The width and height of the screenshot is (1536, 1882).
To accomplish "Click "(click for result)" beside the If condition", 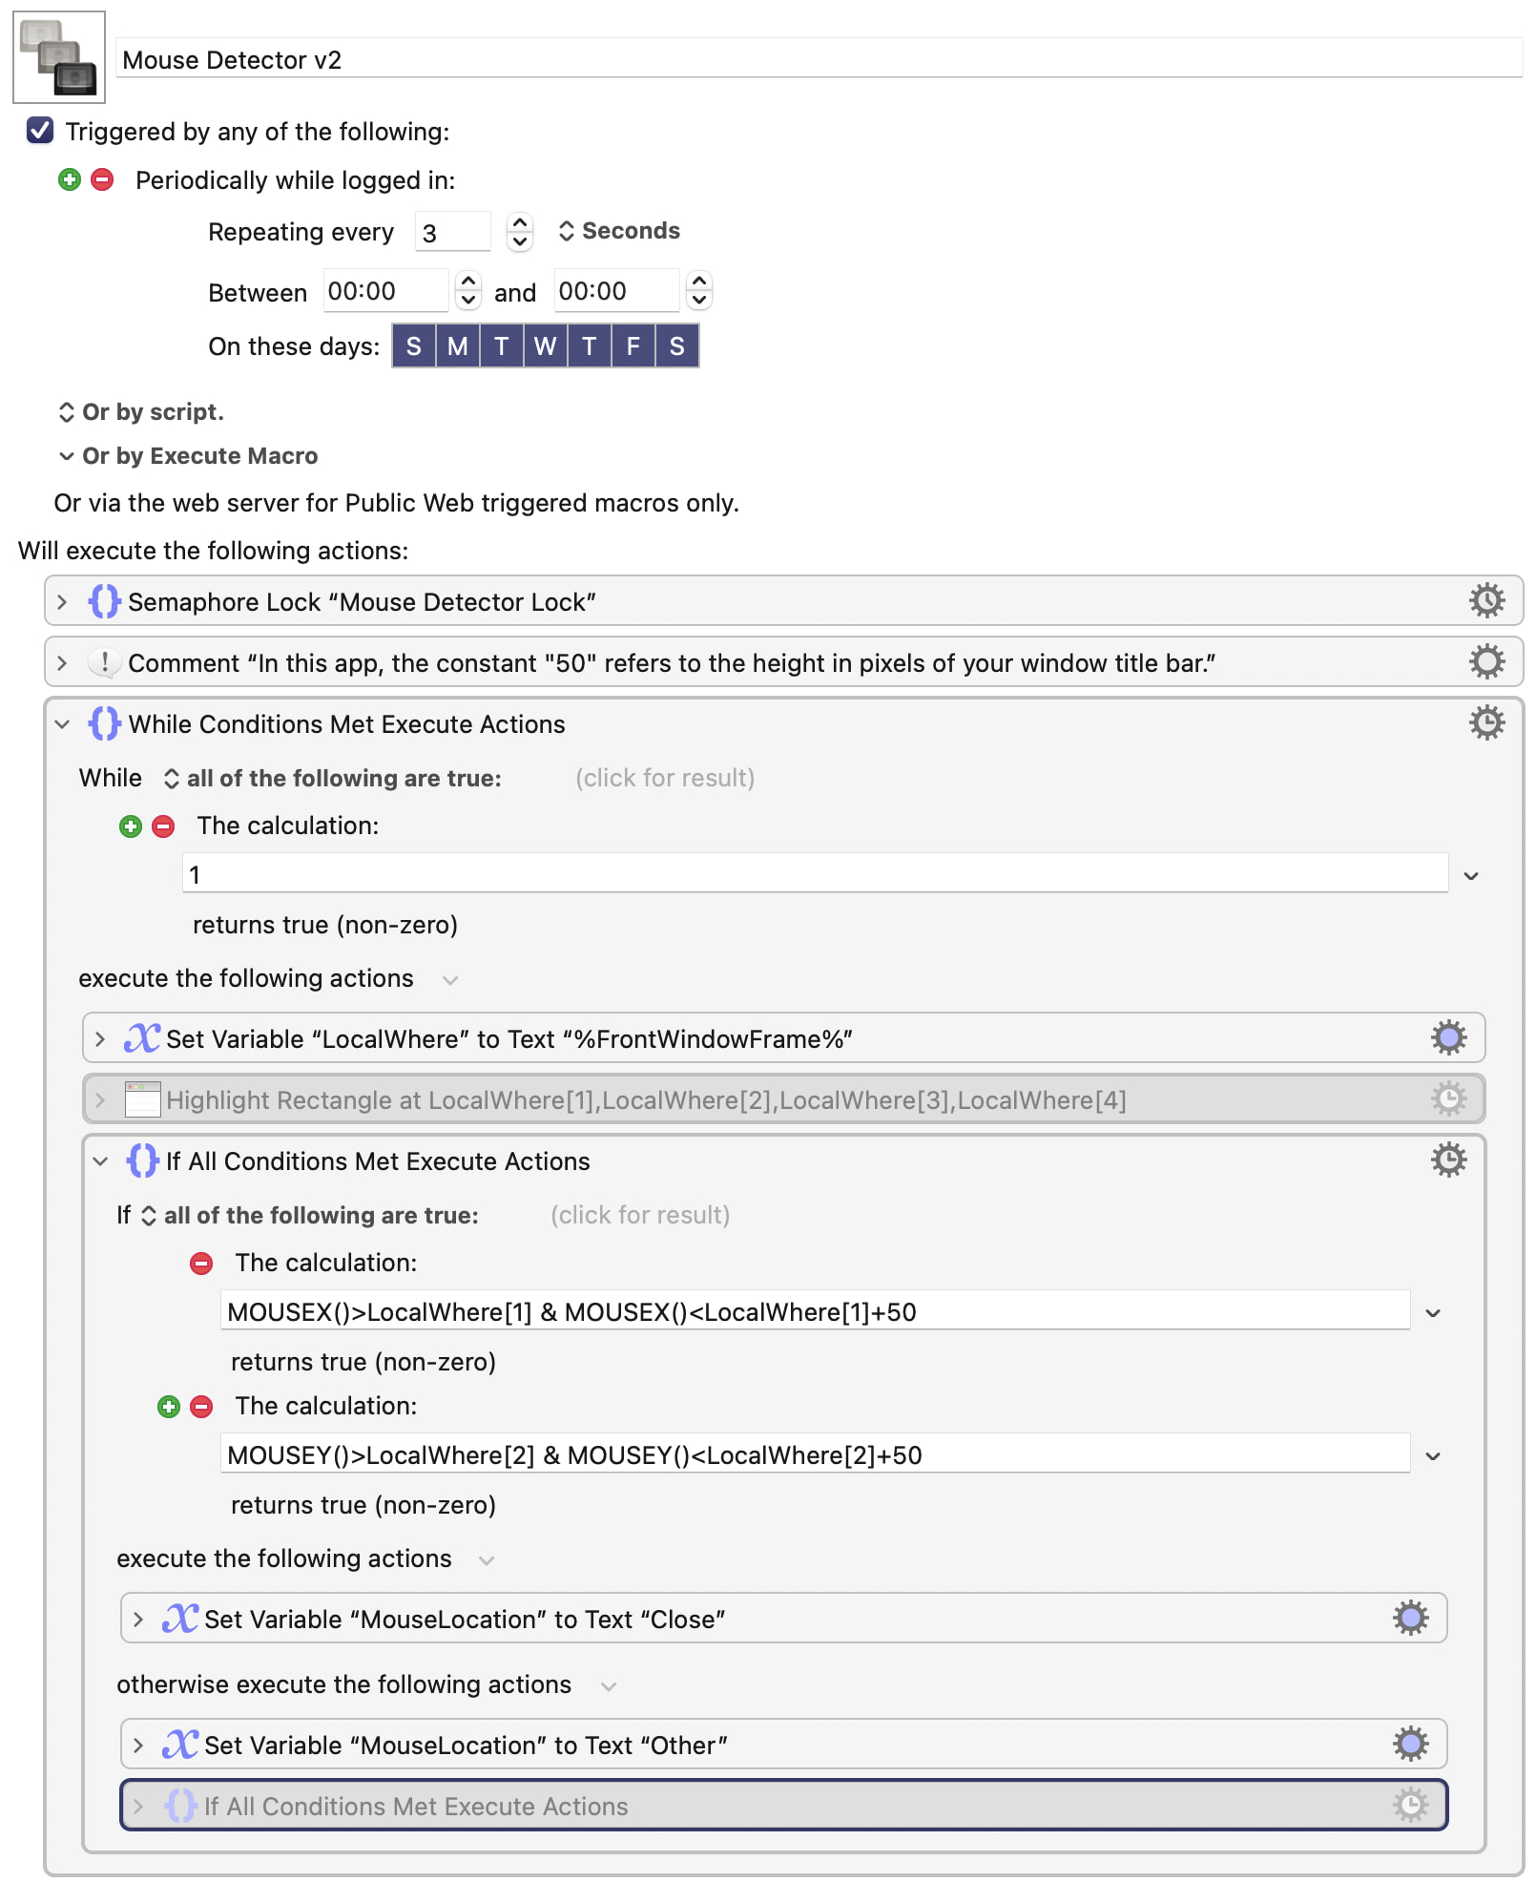I will tap(640, 1216).
